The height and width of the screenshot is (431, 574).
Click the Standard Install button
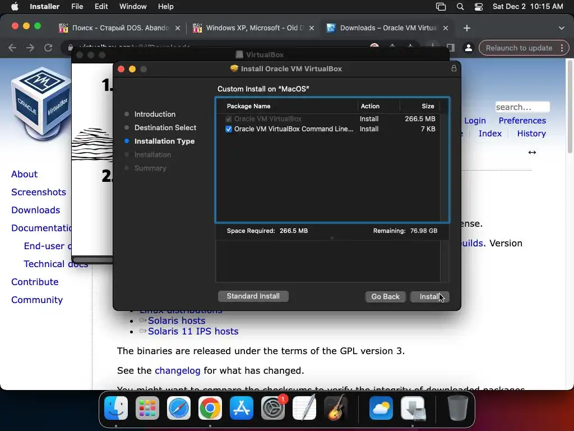pyautogui.click(x=253, y=296)
